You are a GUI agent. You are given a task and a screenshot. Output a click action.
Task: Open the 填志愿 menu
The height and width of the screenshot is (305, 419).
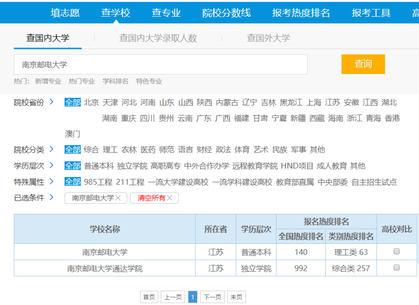(65, 13)
